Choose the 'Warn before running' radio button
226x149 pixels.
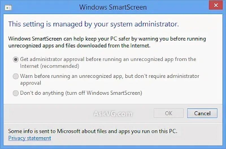[16, 76]
